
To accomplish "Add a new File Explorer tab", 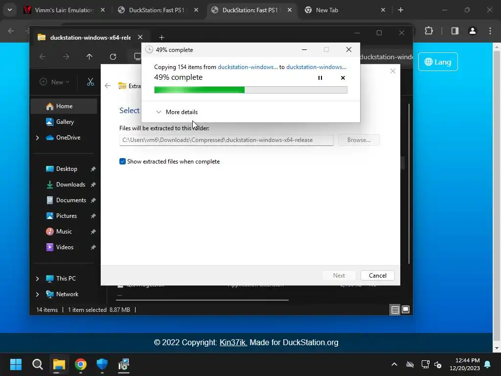I will [161, 37].
